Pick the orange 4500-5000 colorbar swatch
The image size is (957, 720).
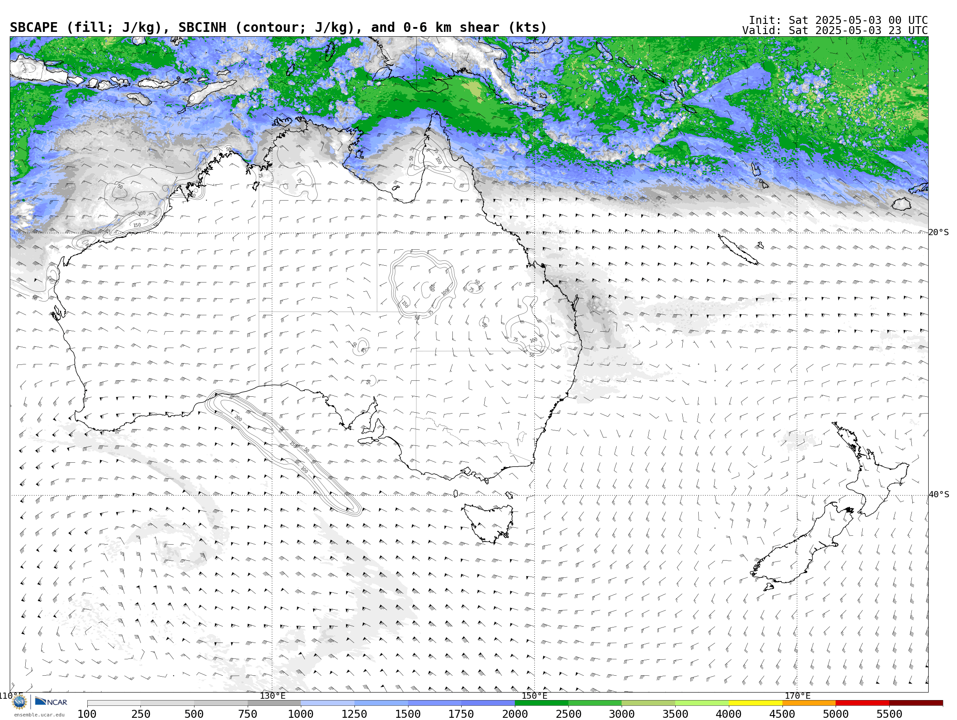[809, 703]
